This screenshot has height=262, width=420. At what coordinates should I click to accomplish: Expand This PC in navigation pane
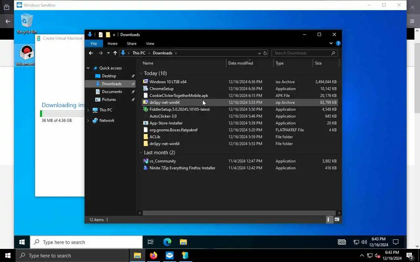click(x=88, y=110)
